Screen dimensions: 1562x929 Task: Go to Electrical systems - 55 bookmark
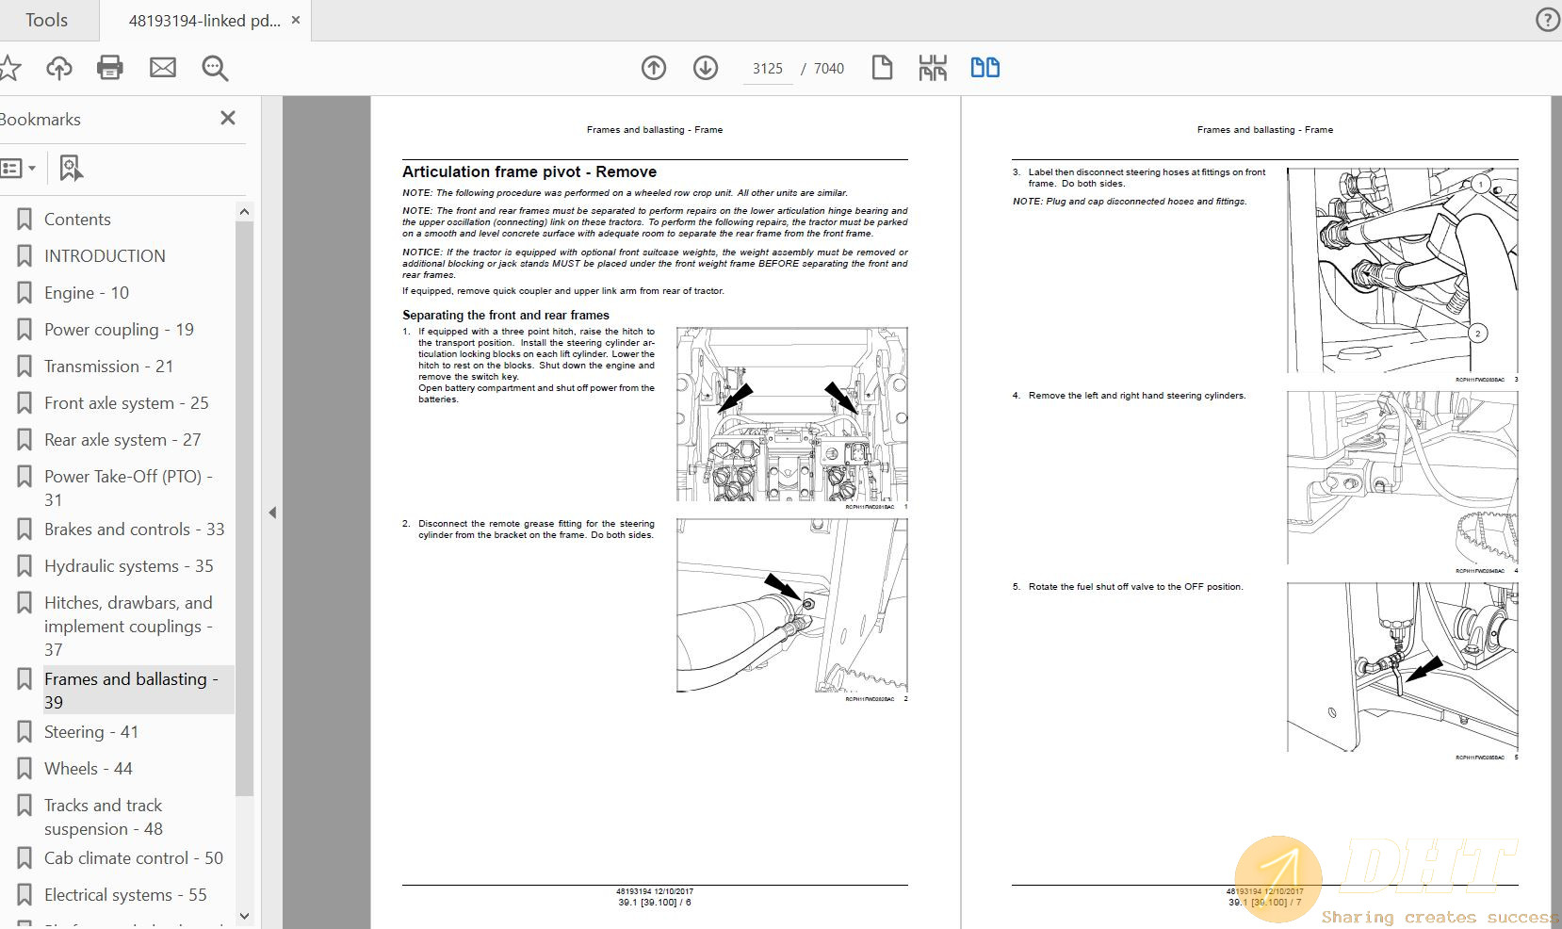pyautogui.click(x=125, y=895)
